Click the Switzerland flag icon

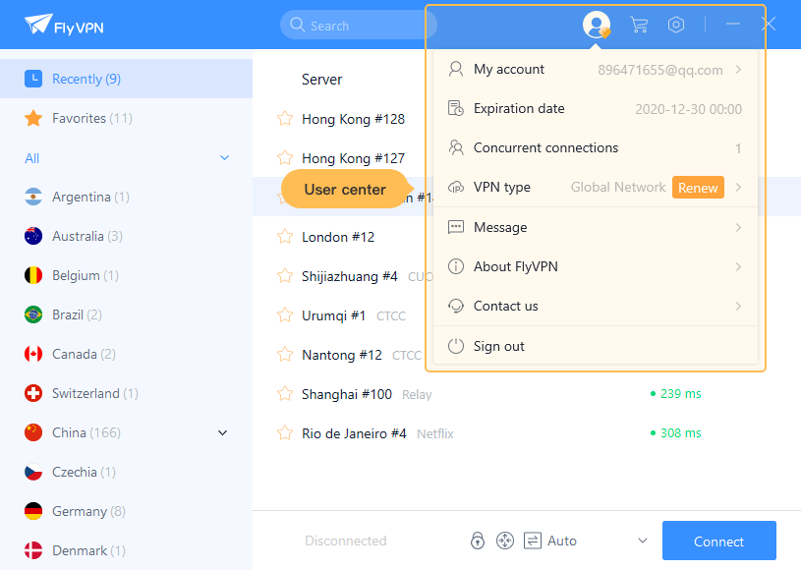33,393
